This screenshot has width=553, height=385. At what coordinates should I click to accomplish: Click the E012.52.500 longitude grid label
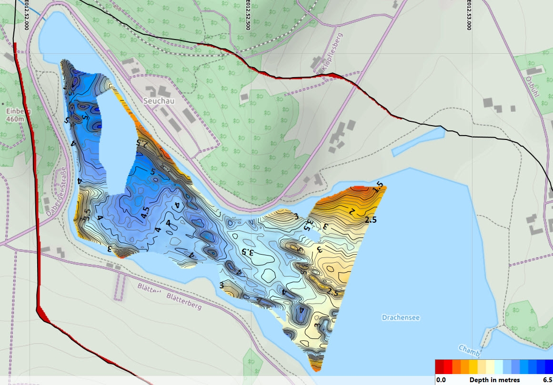click(x=248, y=15)
